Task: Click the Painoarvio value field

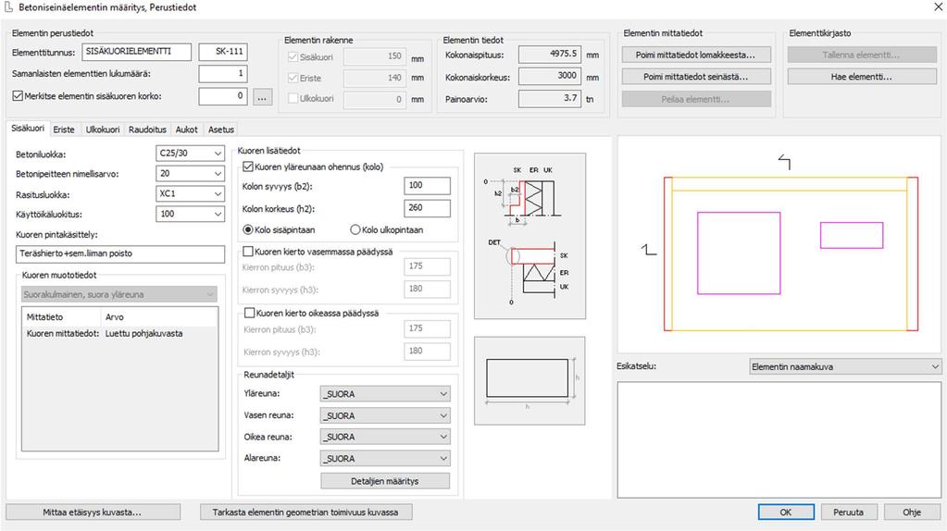Action: click(550, 98)
